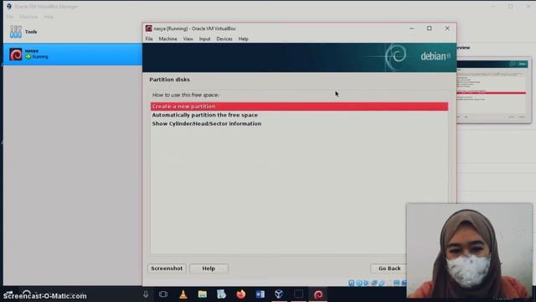The image size is (536, 302).
Task: Open Help menu in VirtualBox Manager
Action: (49, 17)
